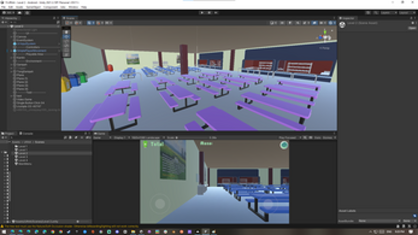
Task: Click the Assets breadcrumb in the Project panel
Action: tap(16, 142)
